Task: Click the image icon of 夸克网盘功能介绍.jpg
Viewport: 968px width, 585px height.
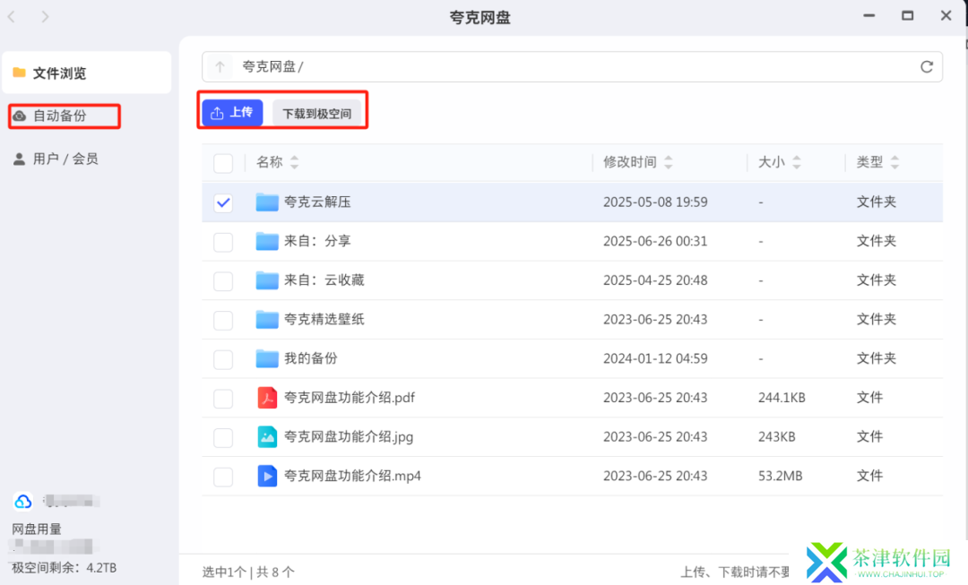Action: [x=267, y=437]
